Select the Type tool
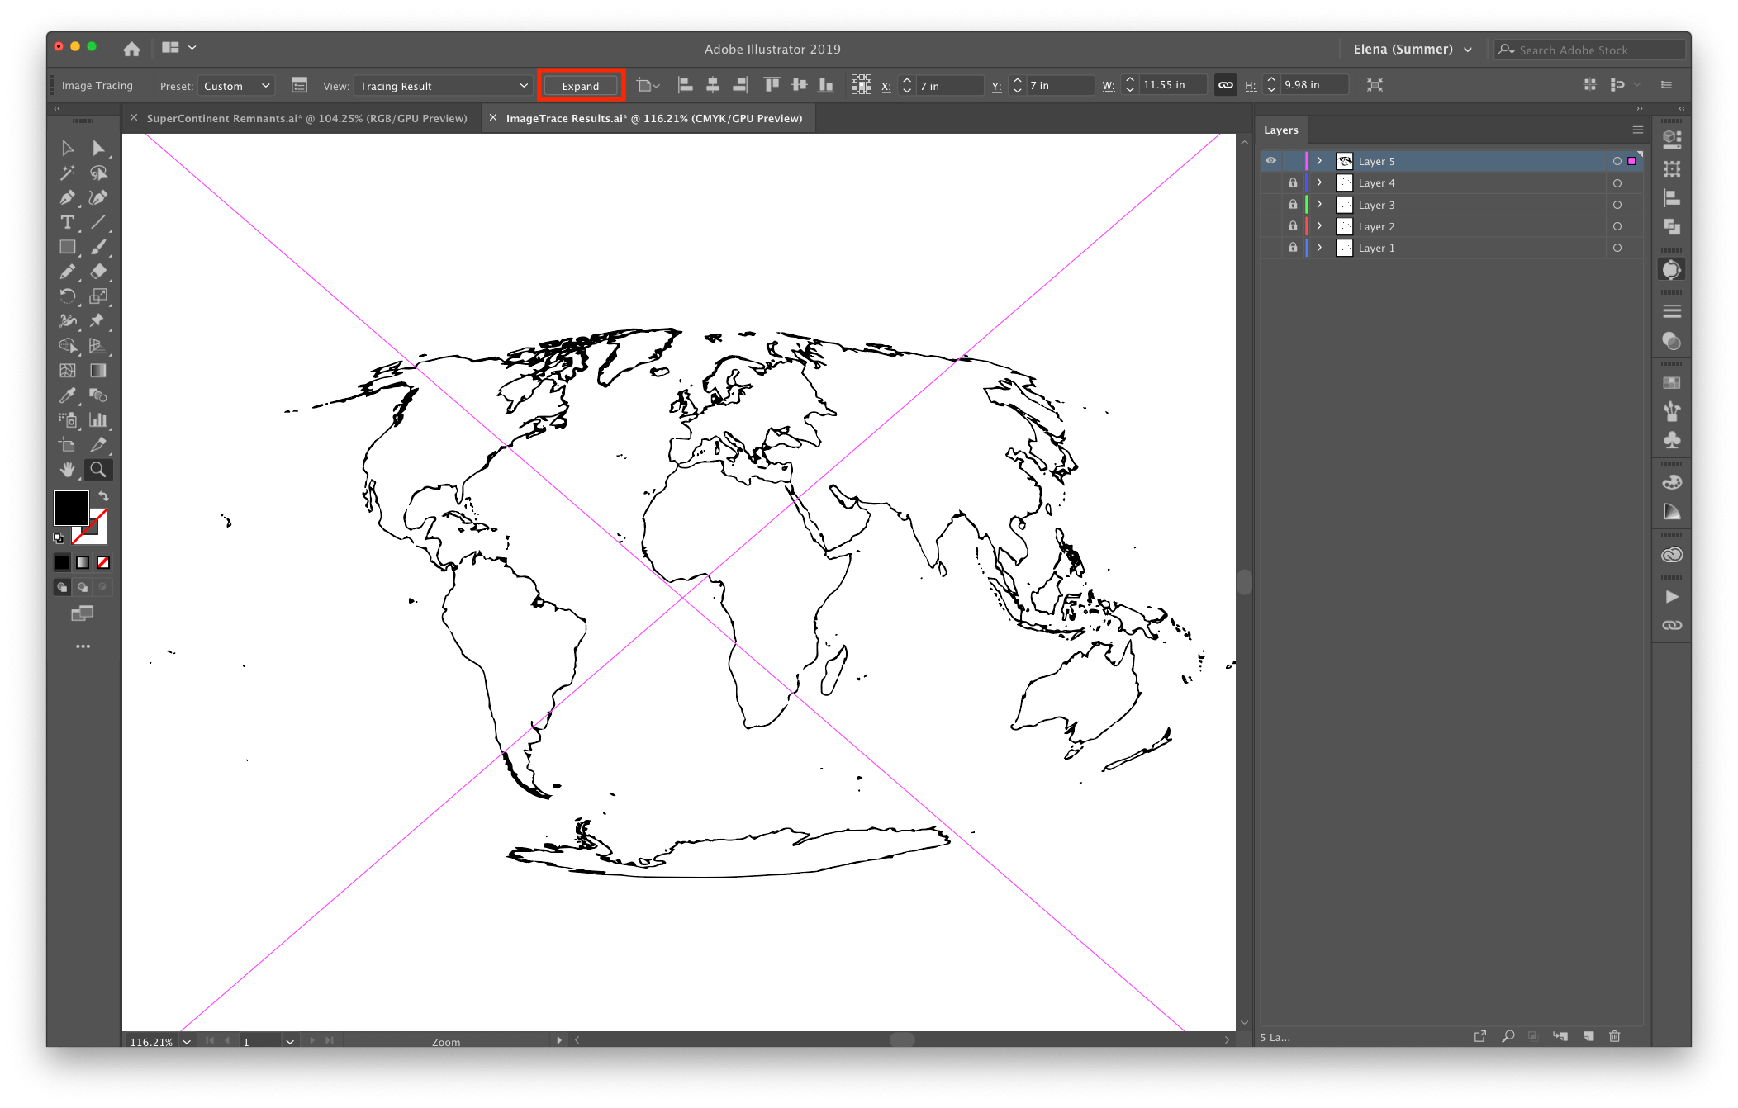Screen dimensions: 1738x1108 pyautogui.click(x=67, y=223)
